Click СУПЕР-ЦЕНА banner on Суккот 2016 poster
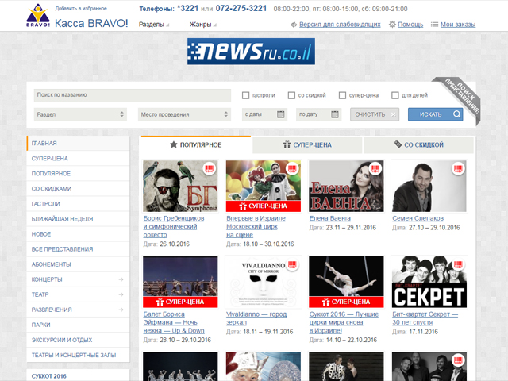 click(x=346, y=302)
